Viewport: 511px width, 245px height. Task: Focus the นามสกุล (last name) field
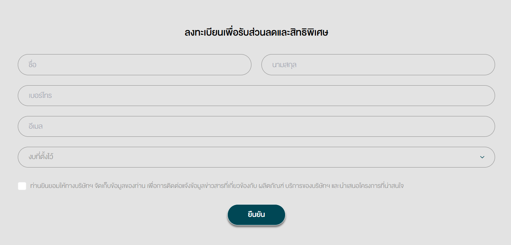point(378,65)
